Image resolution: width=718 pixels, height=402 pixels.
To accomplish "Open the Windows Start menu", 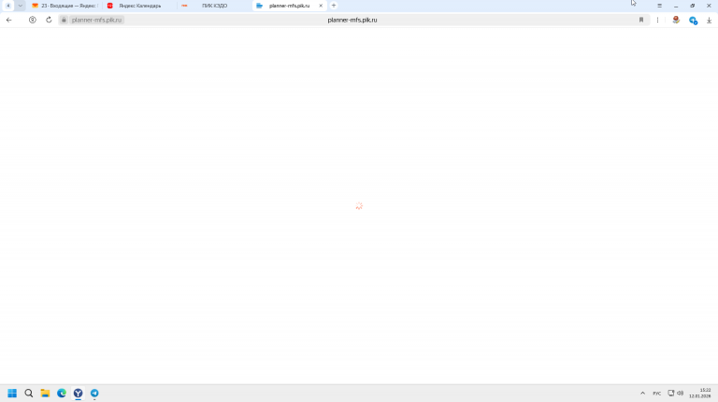I will click(12, 394).
